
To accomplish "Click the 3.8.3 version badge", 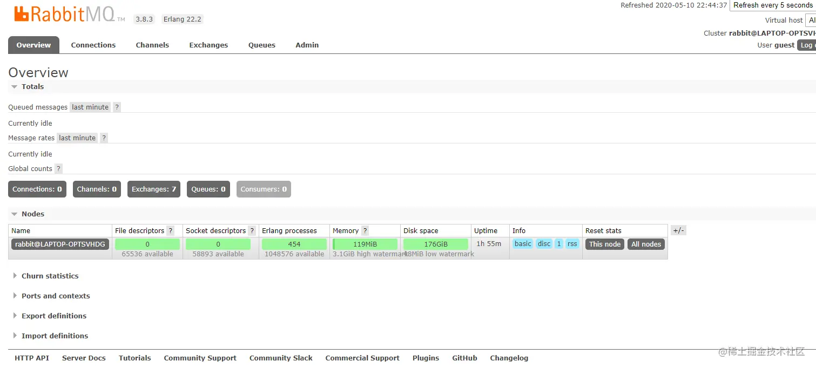I will [144, 19].
